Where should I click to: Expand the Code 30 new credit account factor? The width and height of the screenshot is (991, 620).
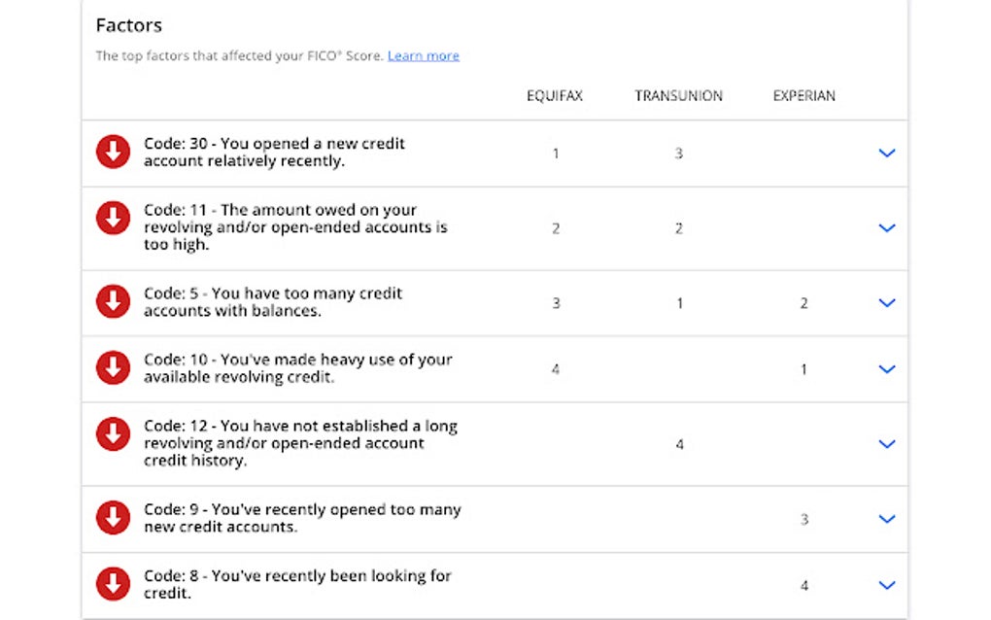886,153
